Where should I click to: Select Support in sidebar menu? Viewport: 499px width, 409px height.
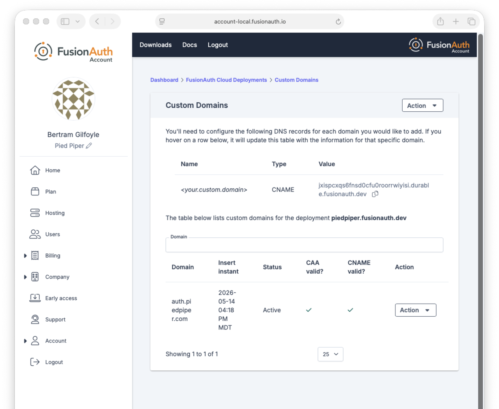(x=55, y=319)
